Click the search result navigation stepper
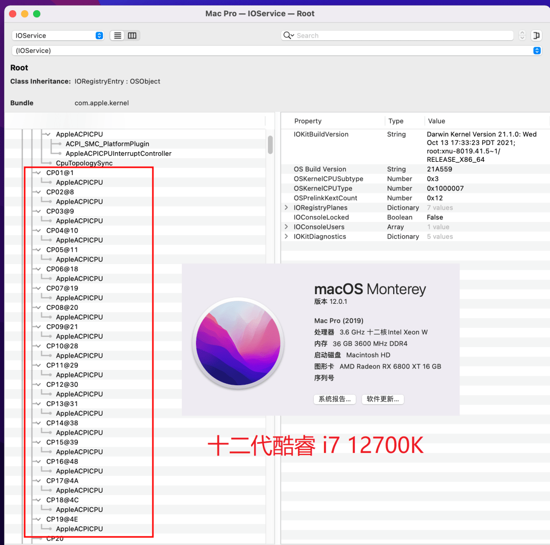 522,36
